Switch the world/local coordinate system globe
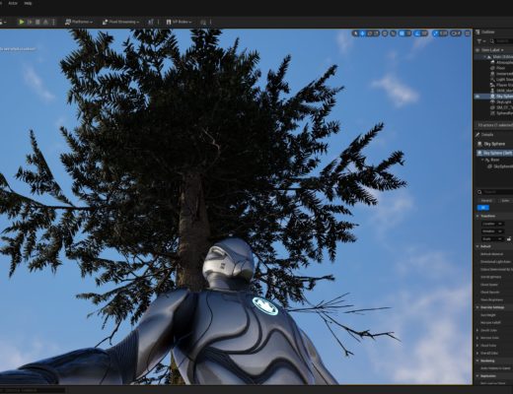The height and width of the screenshot is (394, 513). tap(385, 33)
